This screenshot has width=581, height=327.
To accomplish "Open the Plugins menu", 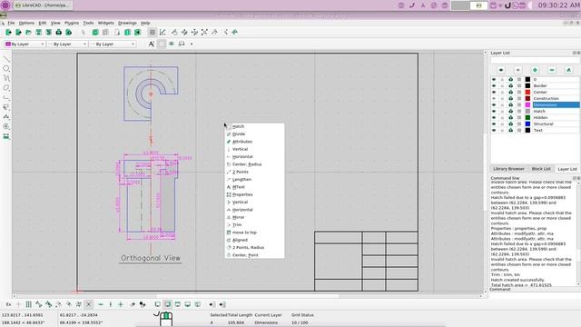I will (x=72, y=23).
